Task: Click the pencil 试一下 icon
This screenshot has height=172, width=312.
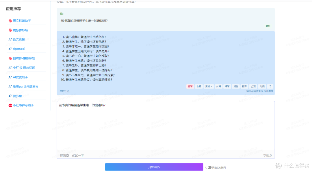Action: 73,156
